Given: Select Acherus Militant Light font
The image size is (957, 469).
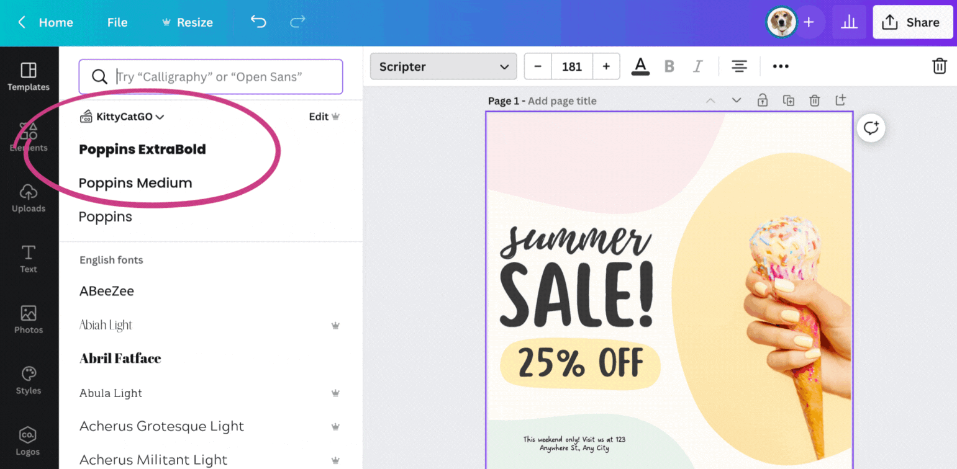Looking at the screenshot, I should click(153, 460).
